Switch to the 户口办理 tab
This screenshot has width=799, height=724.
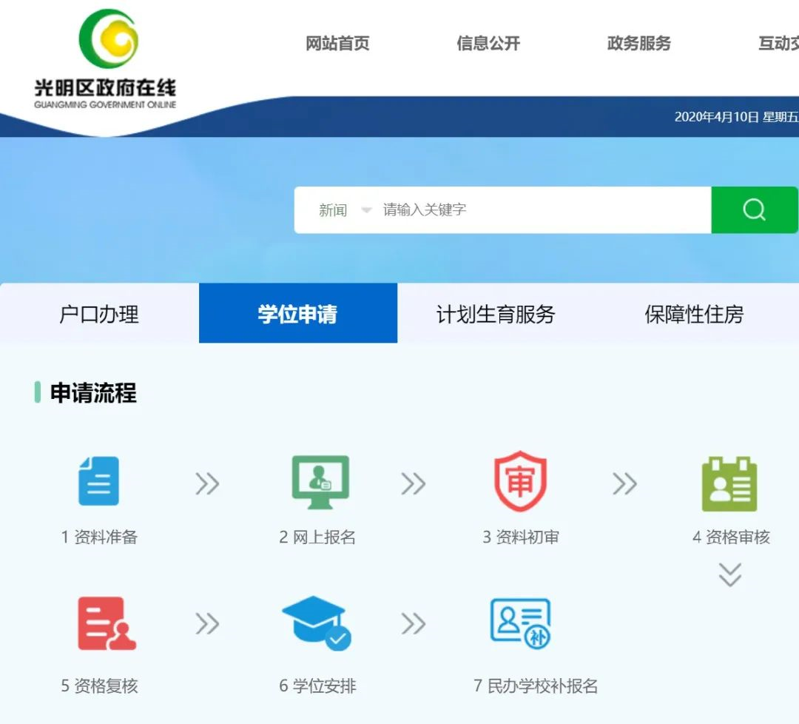click(x=99, y=313)
